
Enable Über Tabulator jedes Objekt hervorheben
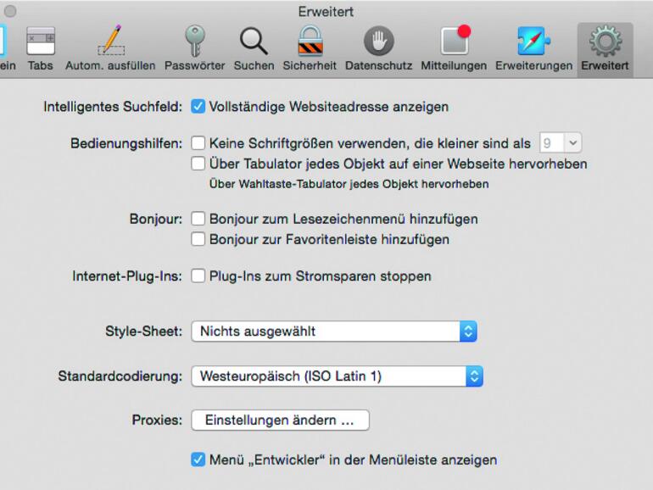pyautogui.click(x=198, y=164)
